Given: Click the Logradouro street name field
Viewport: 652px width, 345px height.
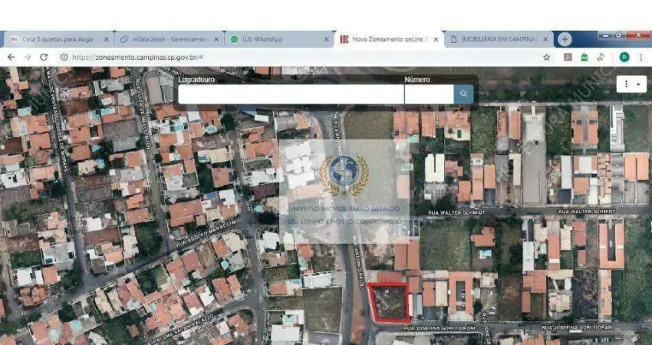Looking at the screenshot, I should coord(291,94).
